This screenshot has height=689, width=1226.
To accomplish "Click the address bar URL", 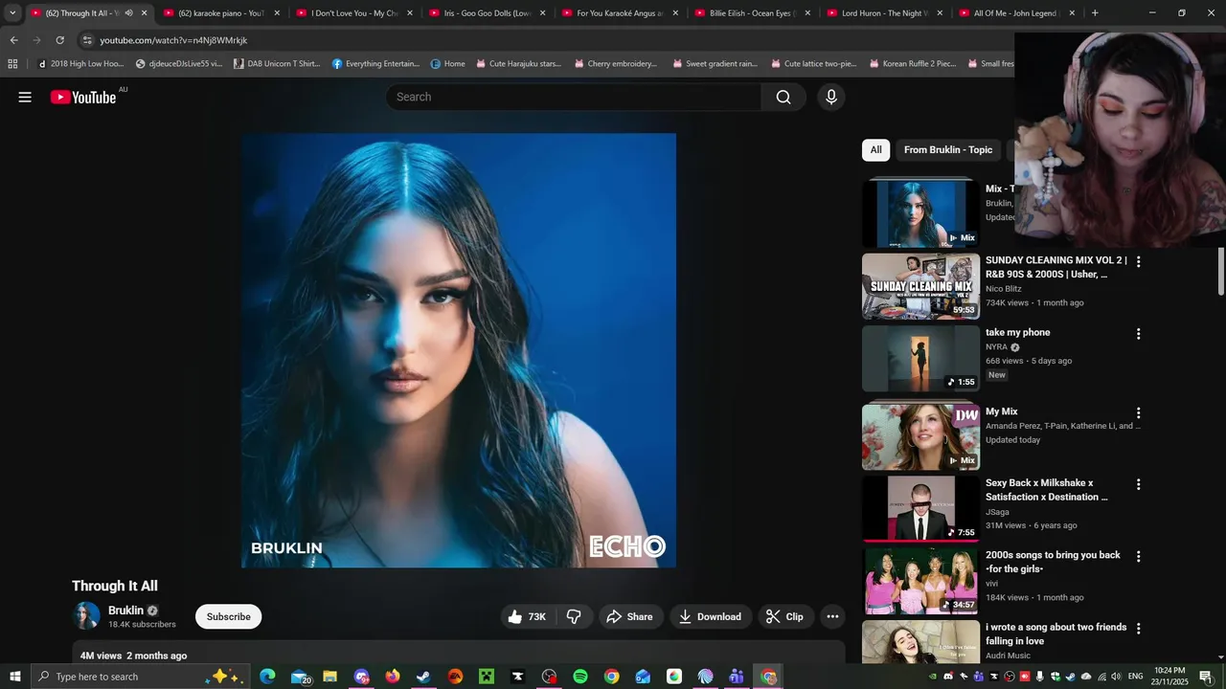I will [173, 40].
